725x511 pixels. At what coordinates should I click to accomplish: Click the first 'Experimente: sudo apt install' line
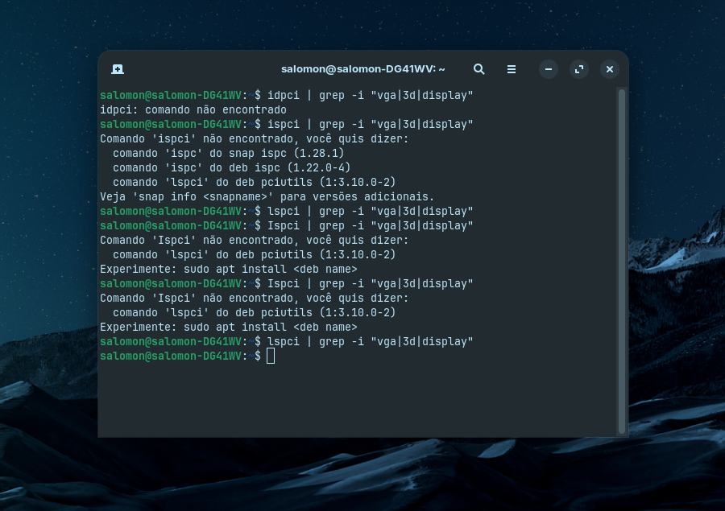[x=228, y=269]
